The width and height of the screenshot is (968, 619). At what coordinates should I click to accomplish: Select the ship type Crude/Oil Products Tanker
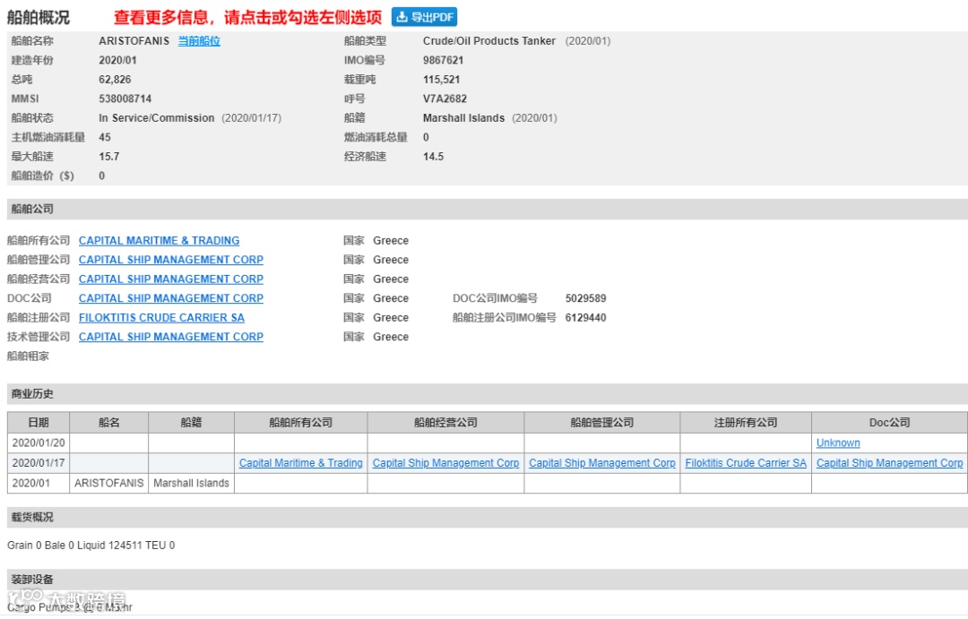coord(489,40)
